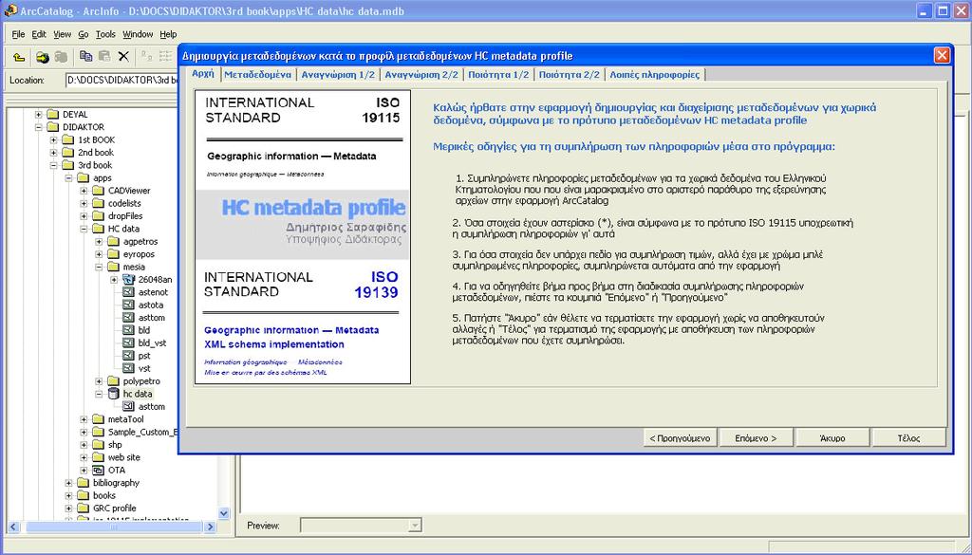The image size is (972, 555).
Task: Click the Delete (X) toolbar icon
Action: pos(123,57)
